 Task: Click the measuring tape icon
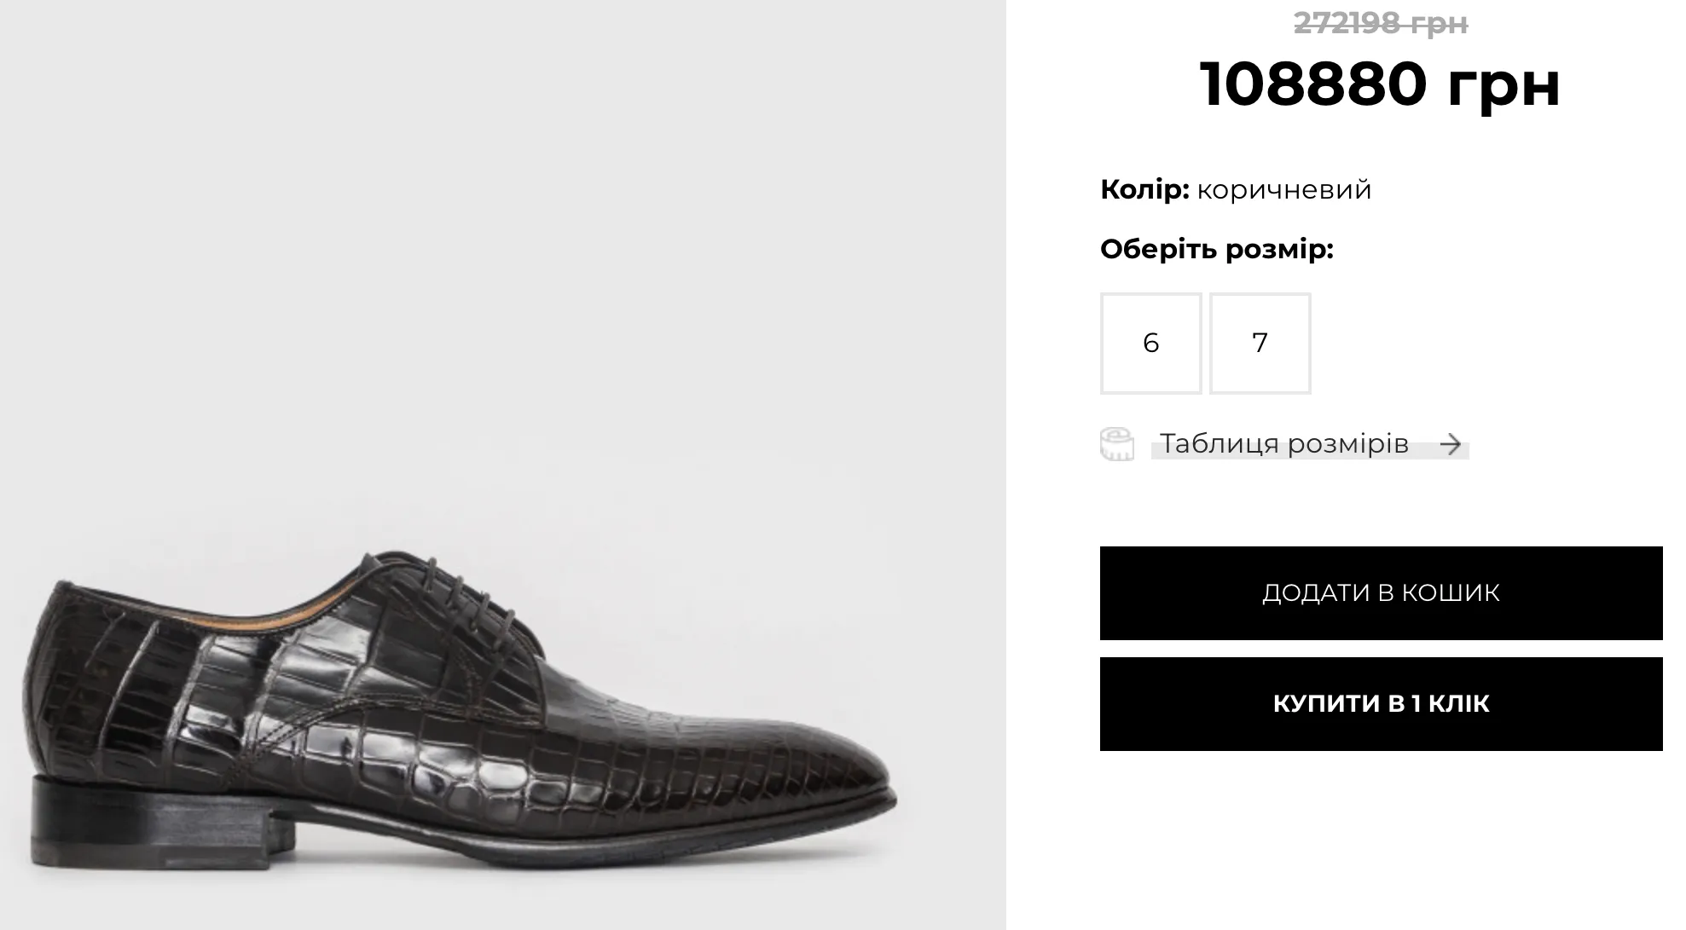1116,444
